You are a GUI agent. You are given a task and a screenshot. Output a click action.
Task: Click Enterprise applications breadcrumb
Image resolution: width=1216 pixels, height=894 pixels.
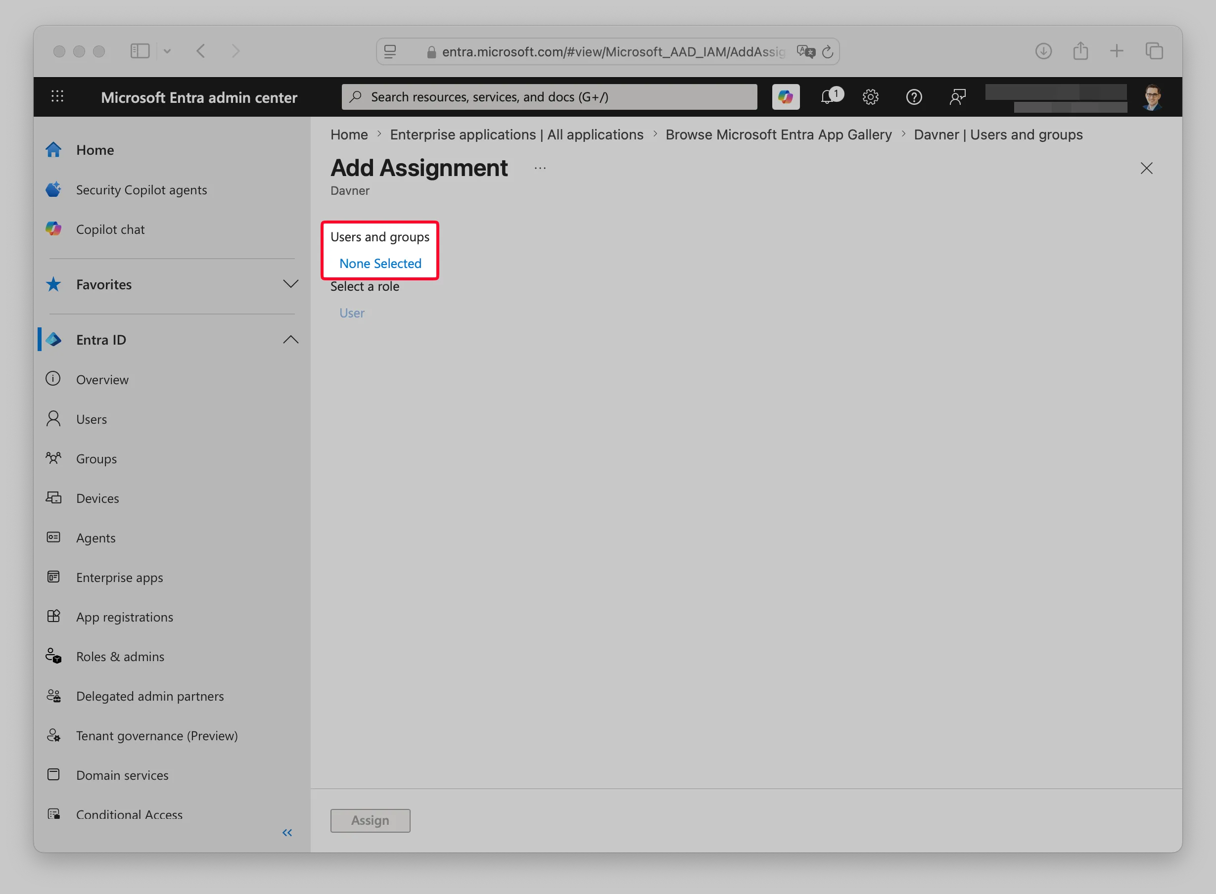point(516,134)
